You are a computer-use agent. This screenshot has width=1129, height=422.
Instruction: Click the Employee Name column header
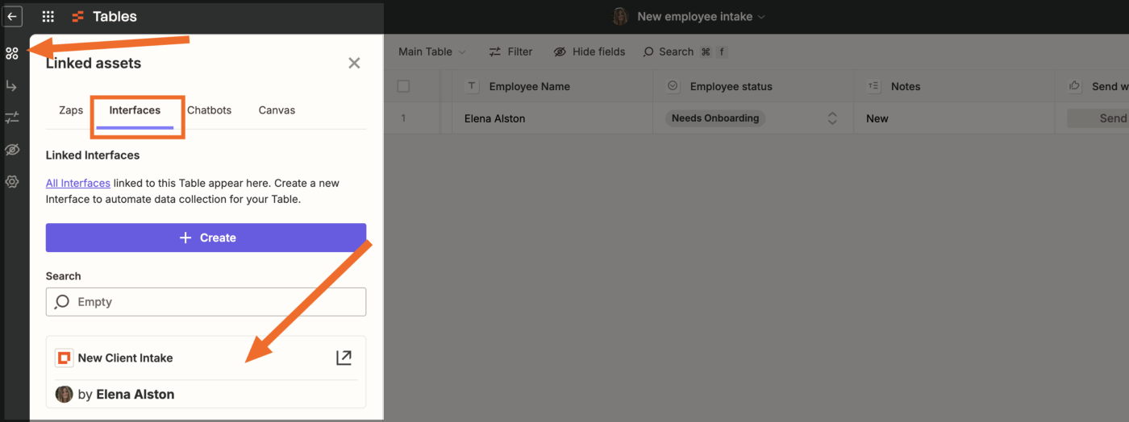[552, 86]
